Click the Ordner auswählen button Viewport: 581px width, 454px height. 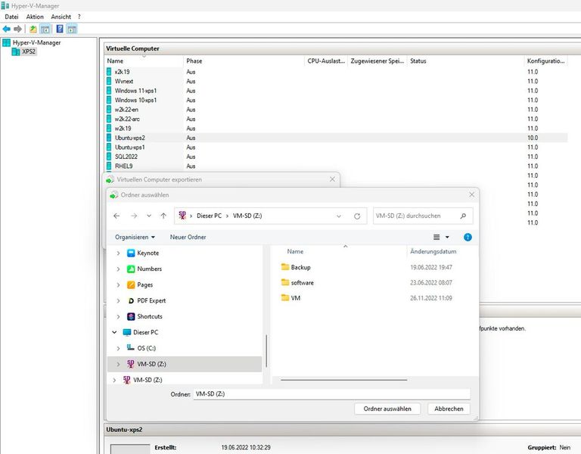pos(387,409)
